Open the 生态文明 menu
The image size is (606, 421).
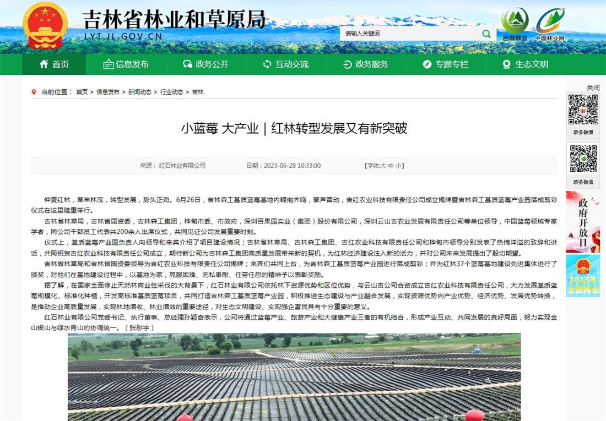[x=525, y=64]
